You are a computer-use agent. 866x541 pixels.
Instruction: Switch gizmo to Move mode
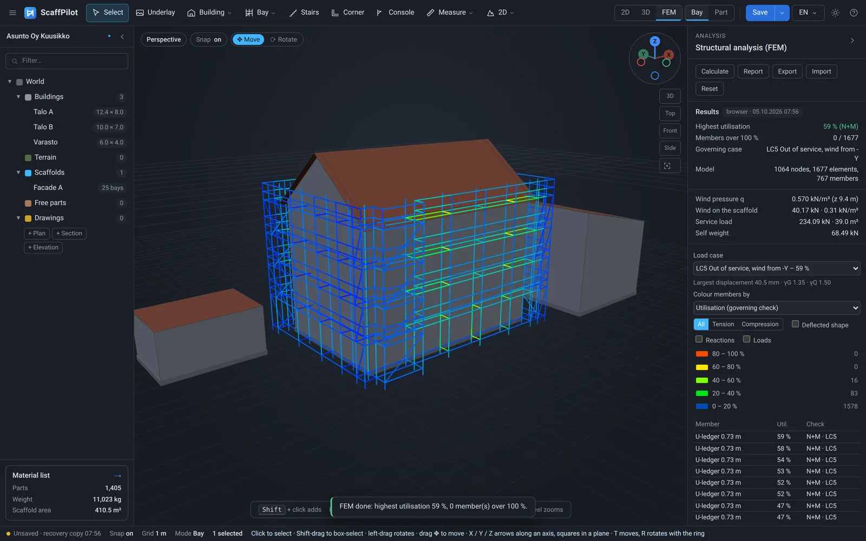(x=248, y=39)
